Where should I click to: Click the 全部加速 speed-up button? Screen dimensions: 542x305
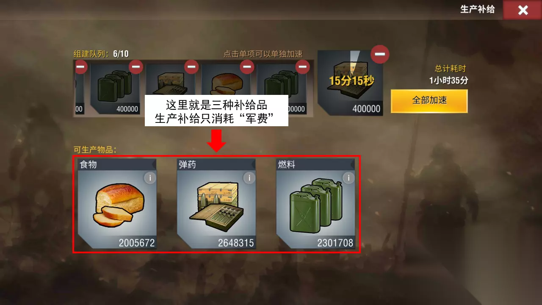tap(429, 101)
